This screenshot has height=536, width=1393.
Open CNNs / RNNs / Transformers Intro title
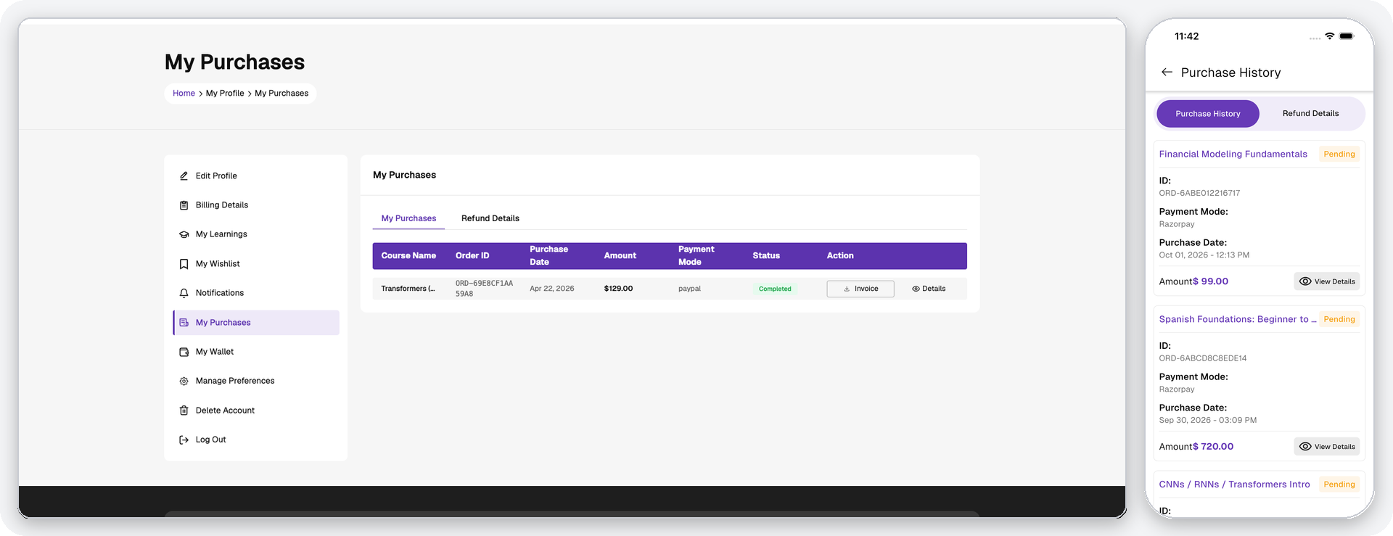pyautogui.click(x=1234, y=485)
